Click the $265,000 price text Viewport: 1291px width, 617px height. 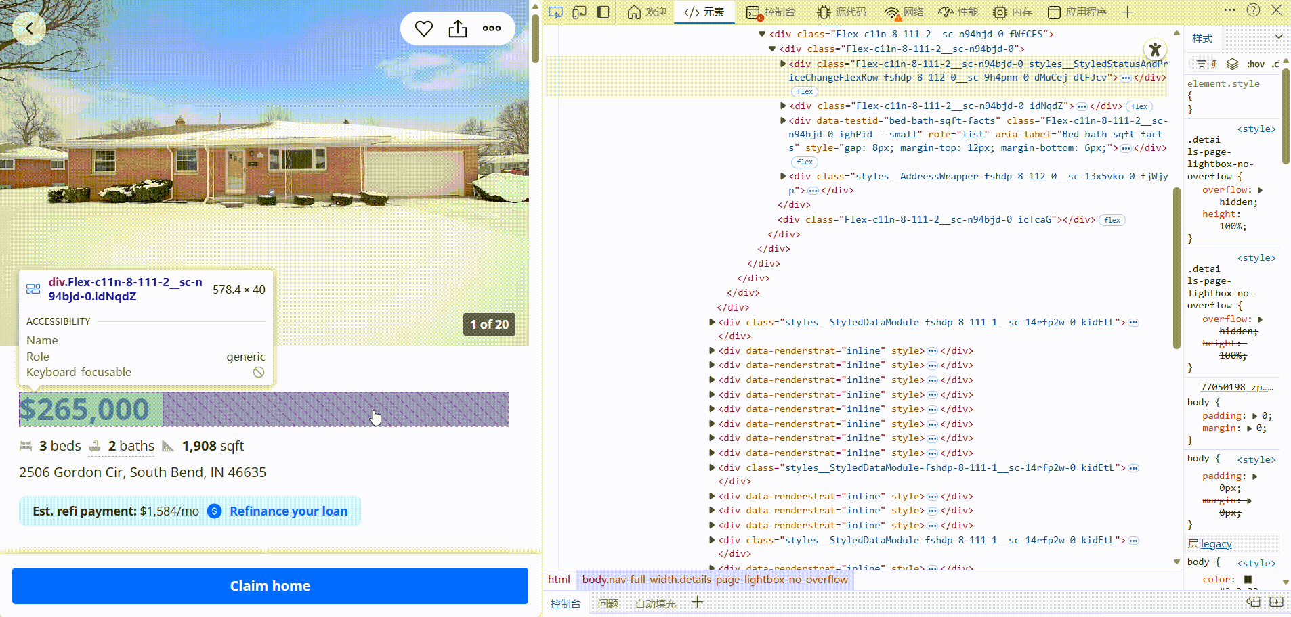tap(84, 409)
